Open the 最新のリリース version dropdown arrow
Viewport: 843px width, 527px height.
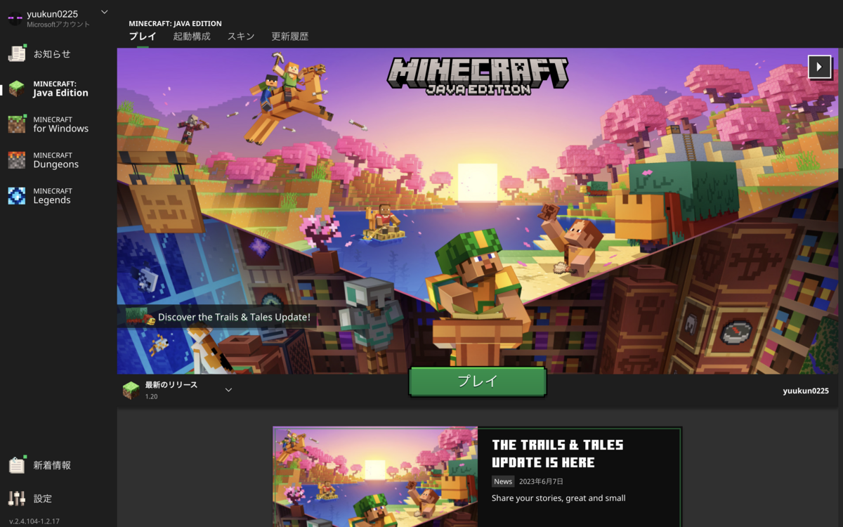228,390
